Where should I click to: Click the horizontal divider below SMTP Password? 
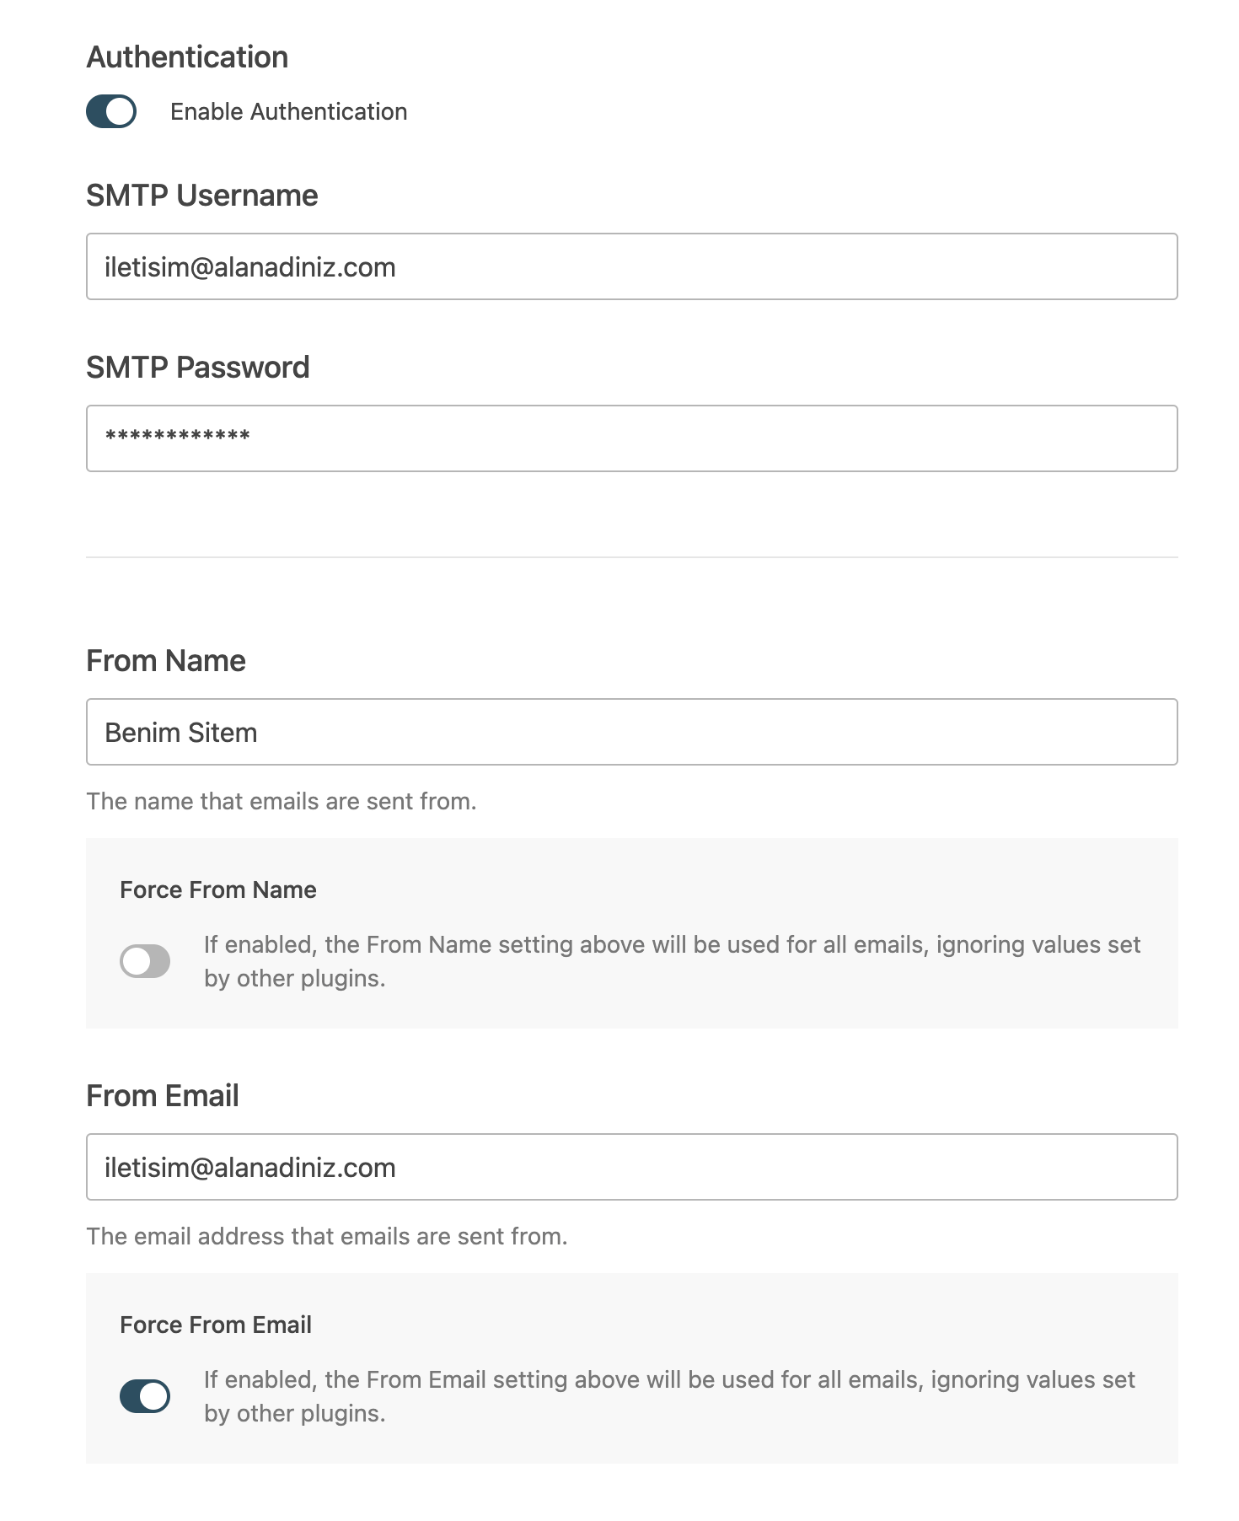(632, 557)
